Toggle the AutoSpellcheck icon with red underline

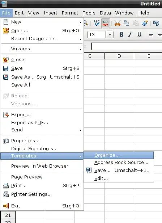click(x=106, y=23)
